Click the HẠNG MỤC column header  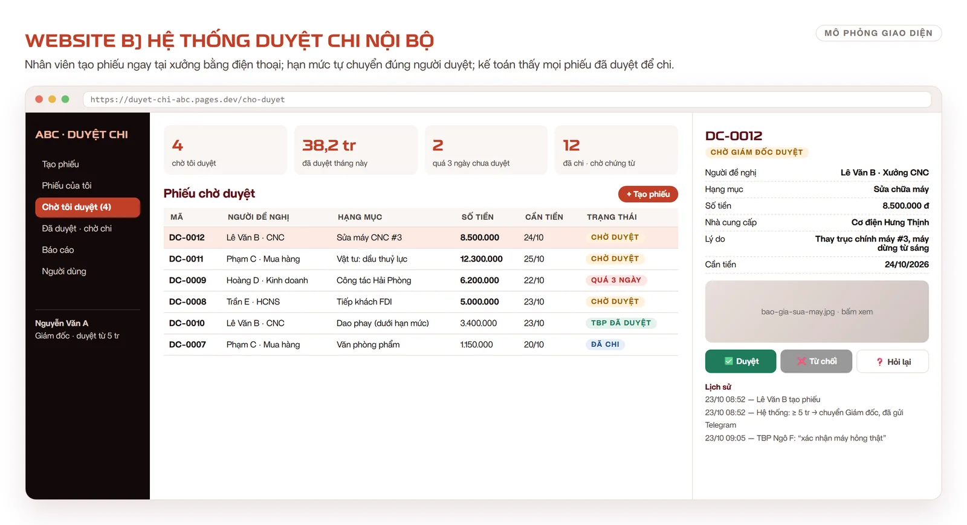coord(360,217)
